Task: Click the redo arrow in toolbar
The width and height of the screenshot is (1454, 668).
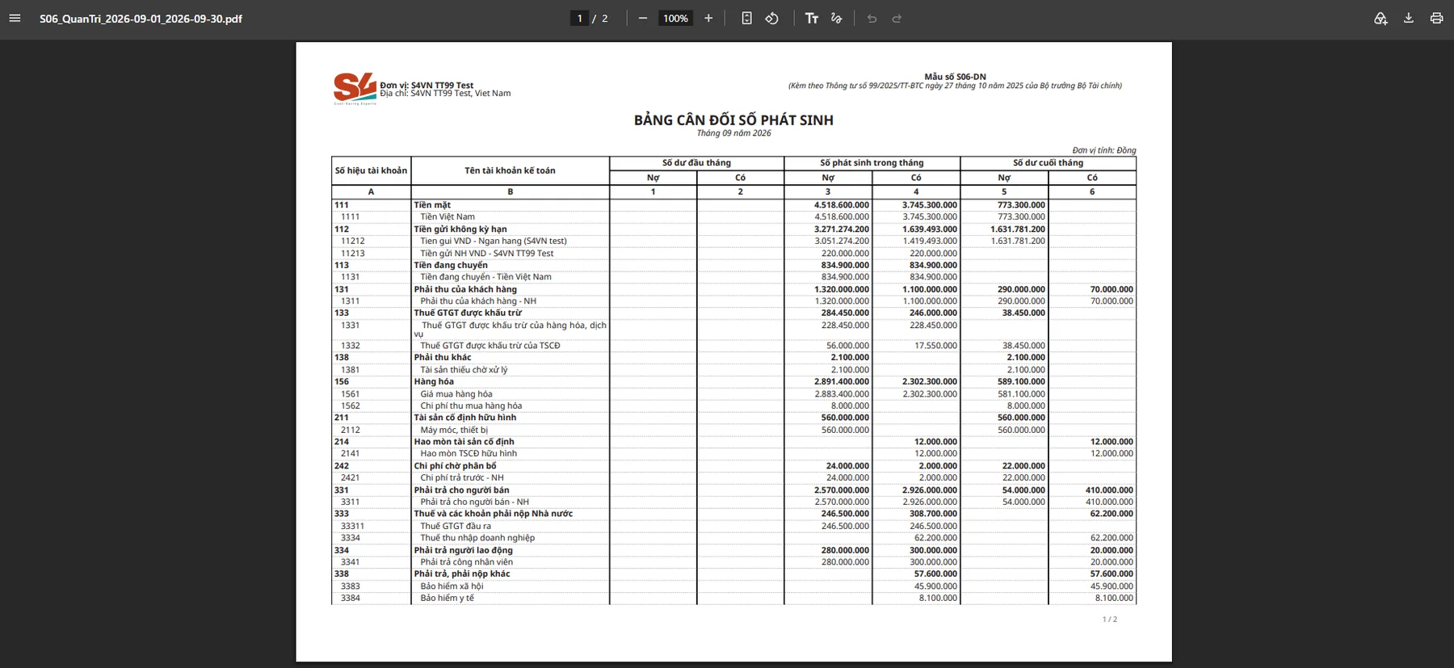Action: (x=897, y=19)
